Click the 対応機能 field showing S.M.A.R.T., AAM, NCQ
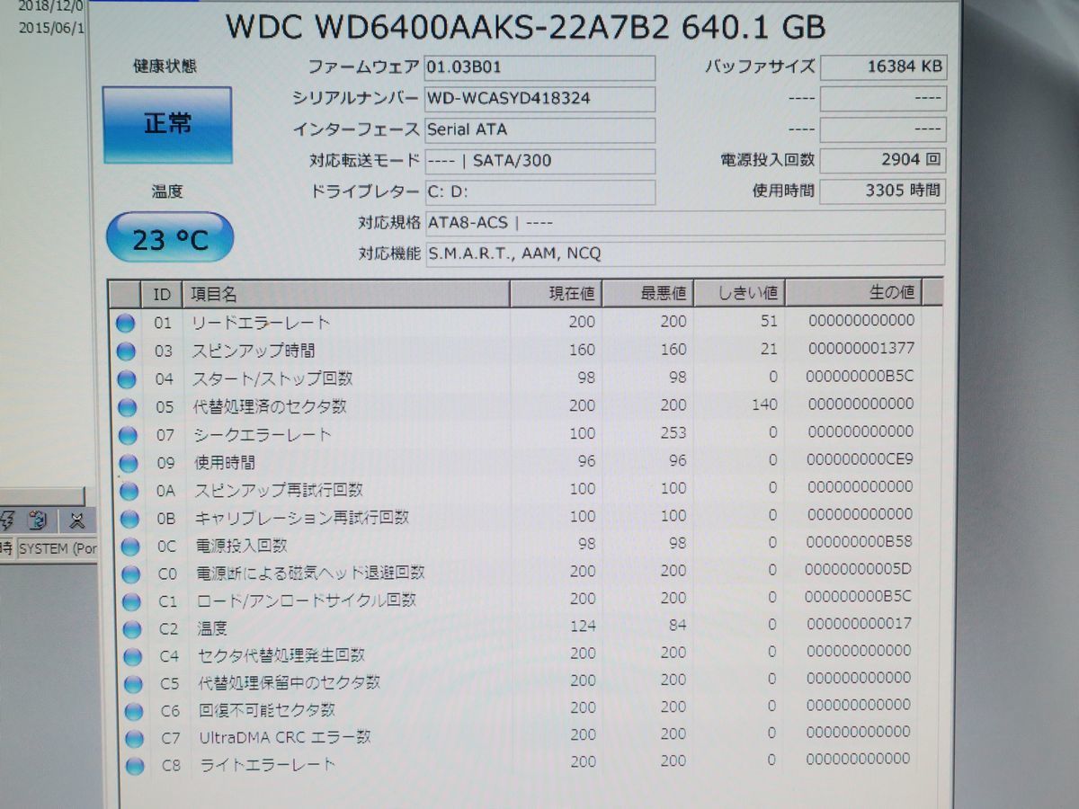 684,253
